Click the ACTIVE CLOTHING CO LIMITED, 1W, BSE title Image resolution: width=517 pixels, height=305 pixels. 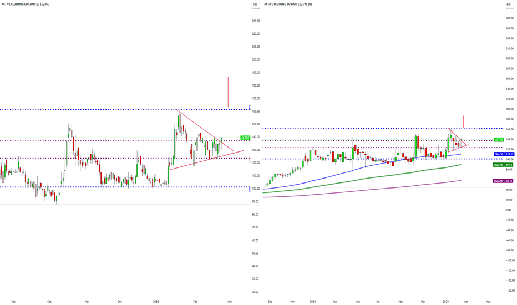[x=288, y=4]
